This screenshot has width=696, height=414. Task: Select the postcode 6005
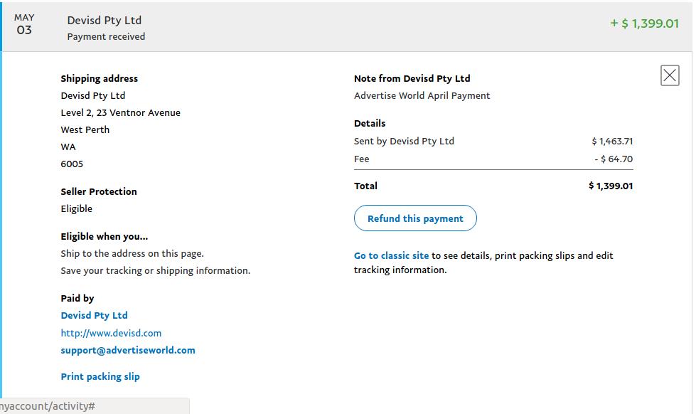point(72,164)
